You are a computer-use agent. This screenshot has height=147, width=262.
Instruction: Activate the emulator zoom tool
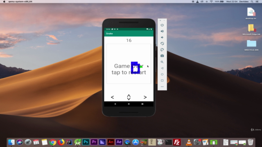coord(162,62)
